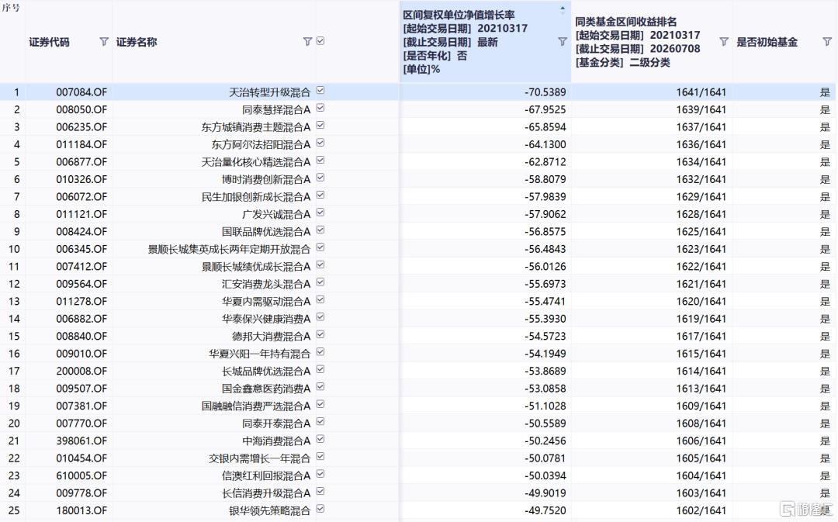Click sort arrow on 净值增长率 header
The width and height of the screenshot is (838, 522).
[563, 9]
